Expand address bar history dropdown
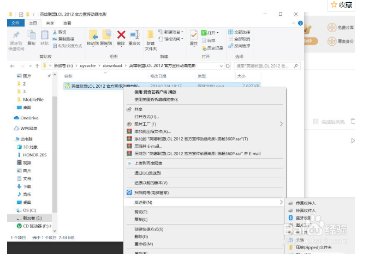Viewport: 369px width, 254px height. [221, 66]
